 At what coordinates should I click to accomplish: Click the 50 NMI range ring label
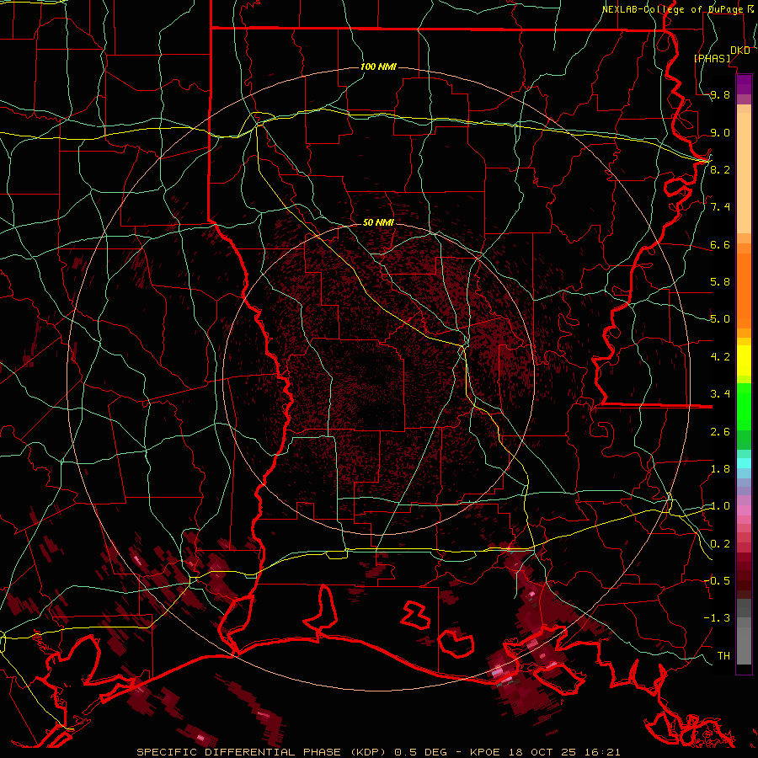(x=378, y=222)
